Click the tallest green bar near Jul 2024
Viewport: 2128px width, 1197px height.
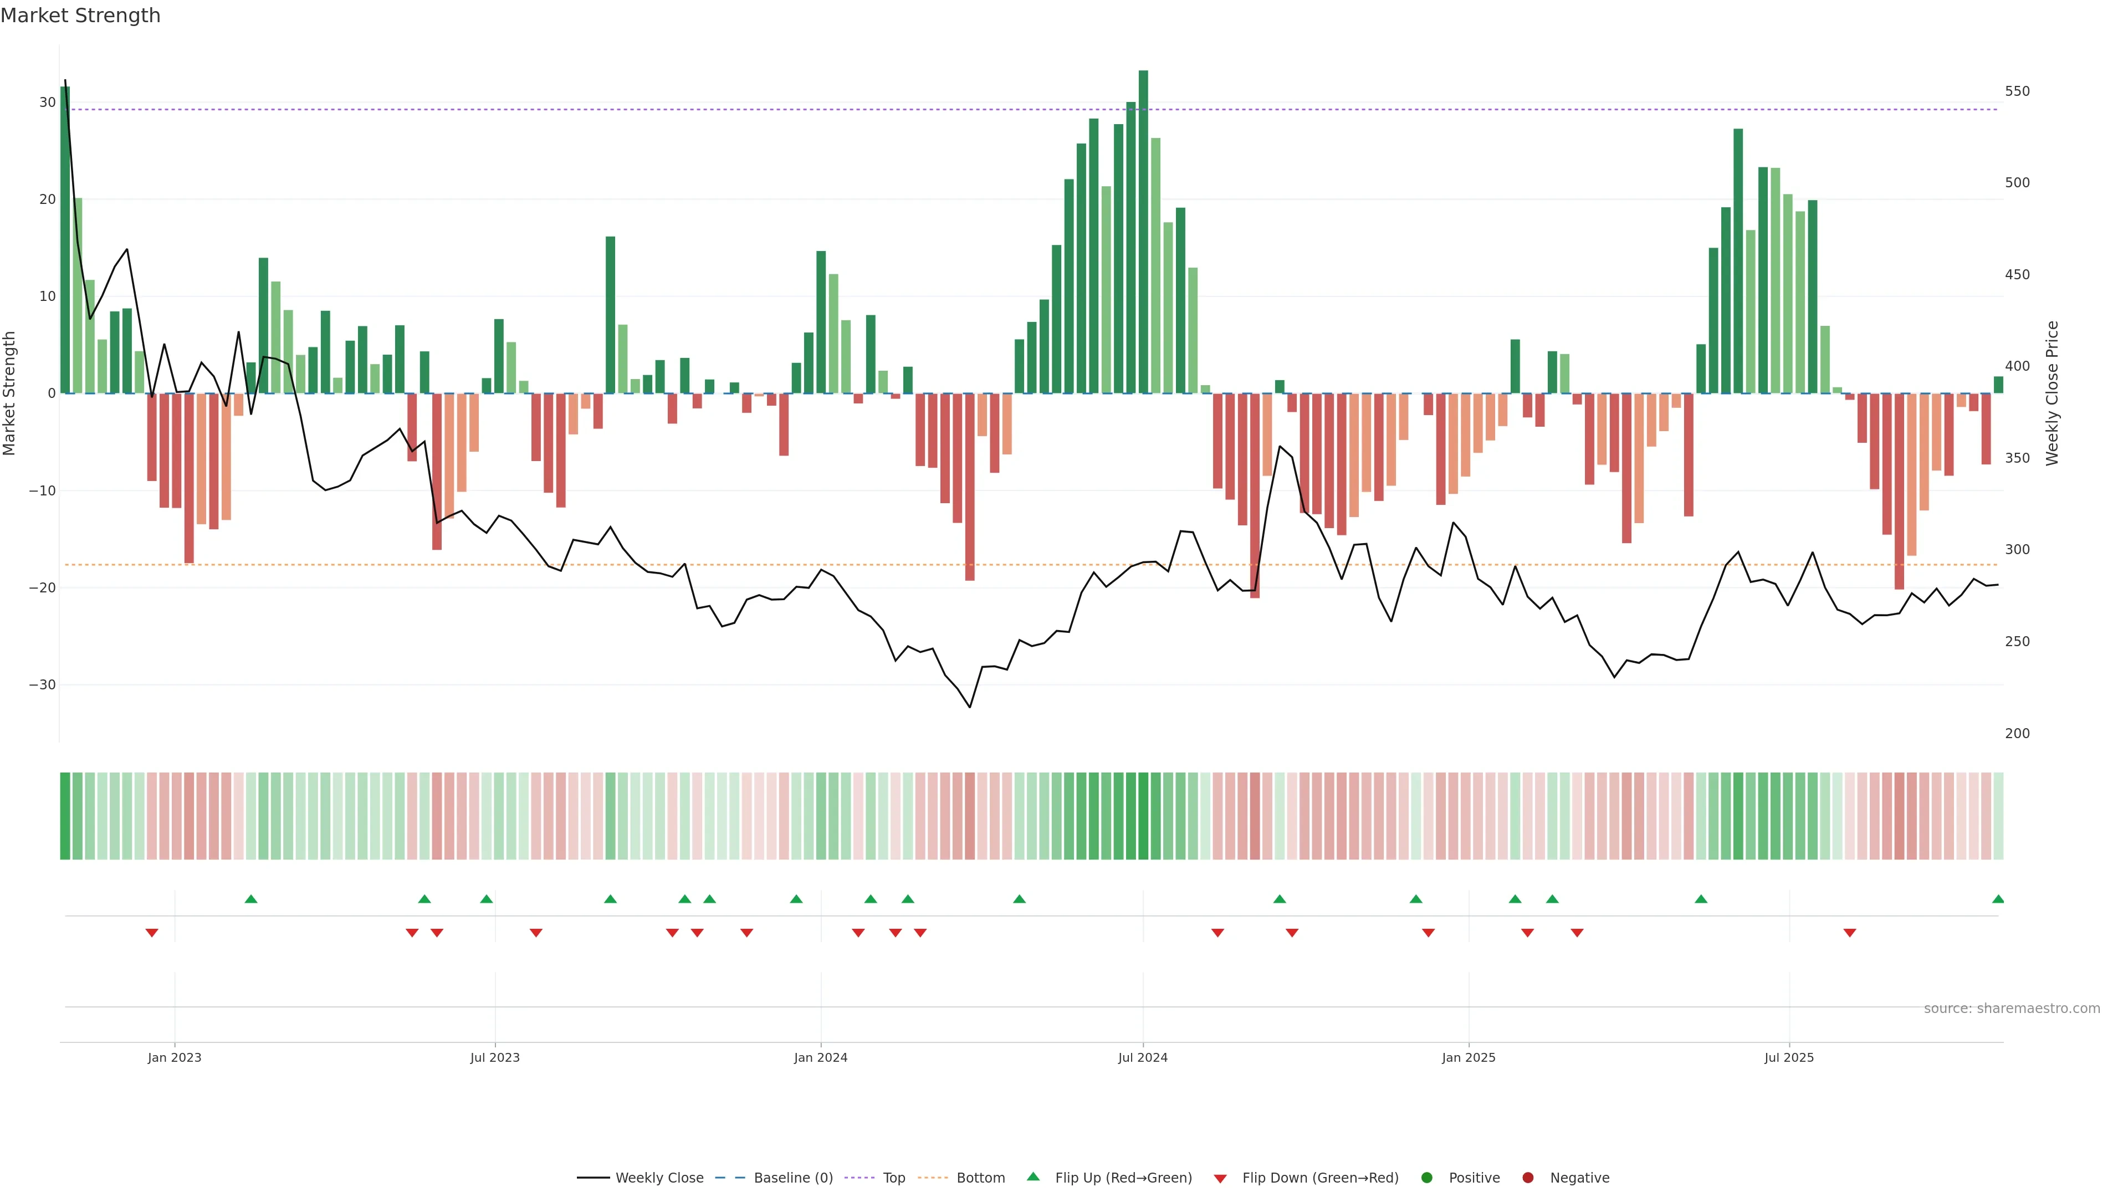pyautogui.click(x=1143, y=231)
